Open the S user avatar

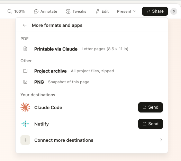coord(174,11)
